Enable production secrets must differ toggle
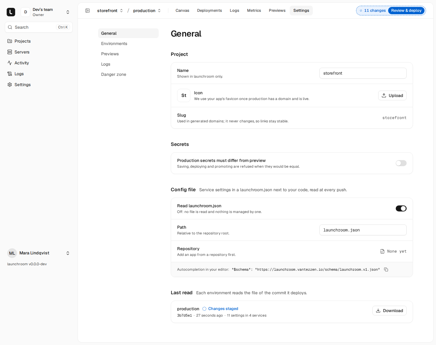Viewport: 436px width, 345px height. 401,163
